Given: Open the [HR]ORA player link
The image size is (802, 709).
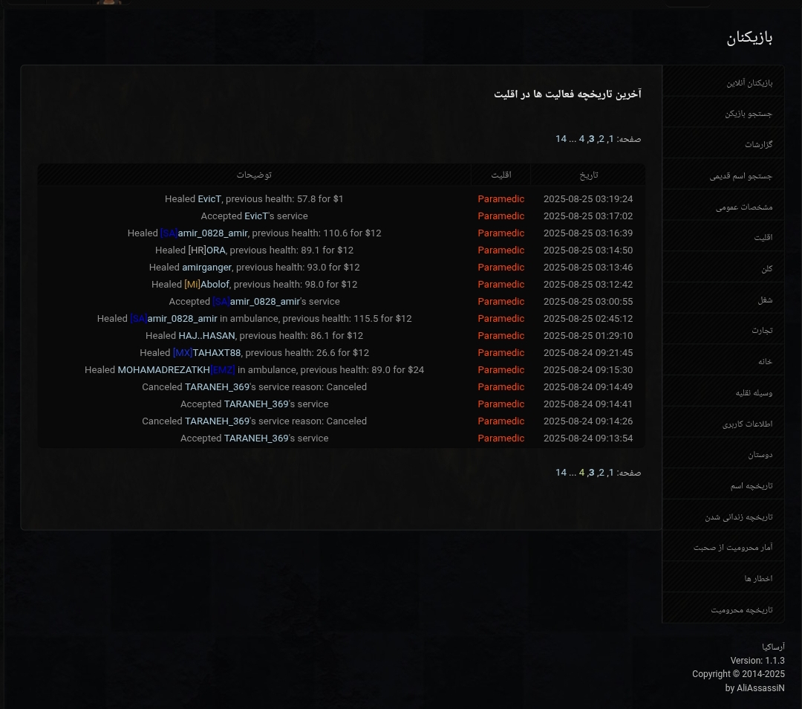Looking at the screenshot, I should click(206, 250).
